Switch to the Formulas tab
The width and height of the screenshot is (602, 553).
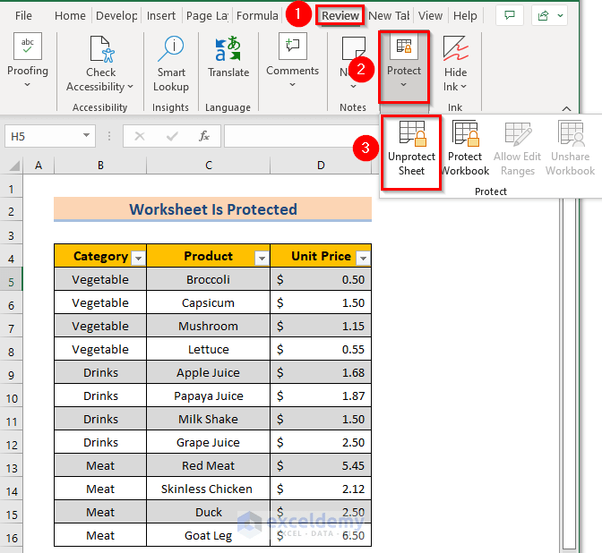257,16
